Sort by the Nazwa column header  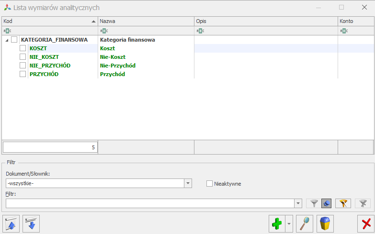[146, 21]
